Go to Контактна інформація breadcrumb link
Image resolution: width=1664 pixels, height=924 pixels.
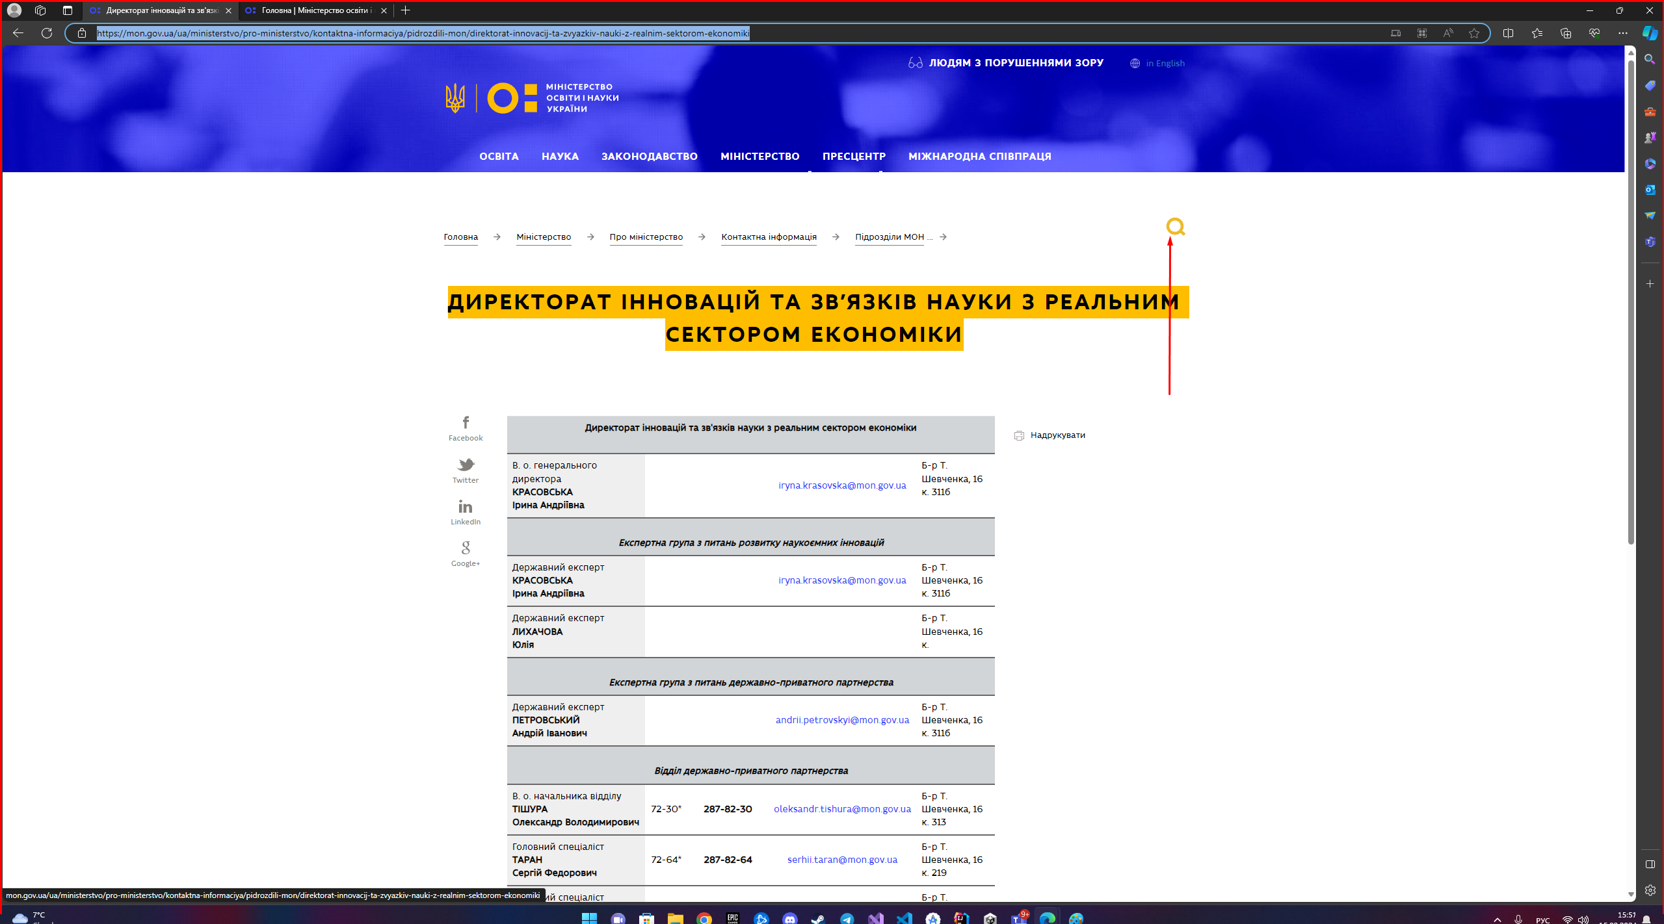pyautogui.click(x=769, y=237)
